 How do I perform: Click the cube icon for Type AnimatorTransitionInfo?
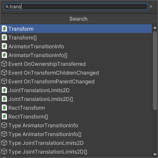pos(4,126)
